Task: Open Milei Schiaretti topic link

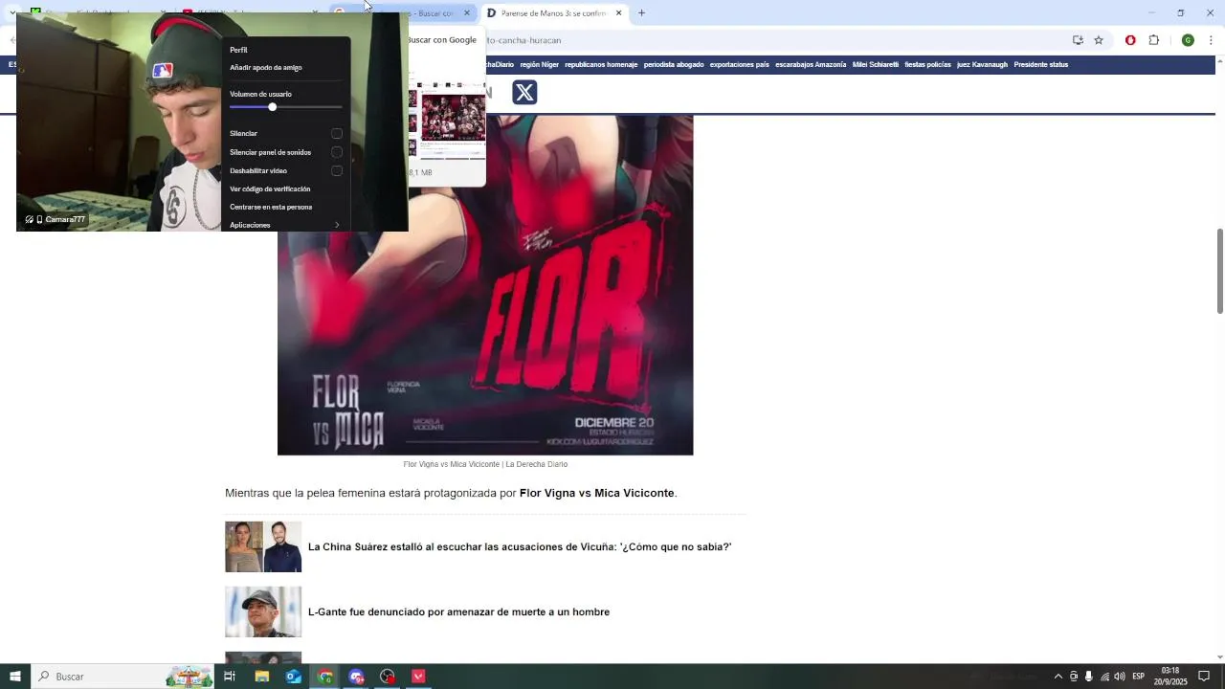Action: (x=876, y=65)
